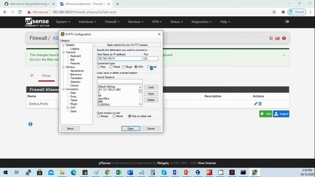Open the Chrome menu three dots
315x177 pixels.
[x=311, y=12]
